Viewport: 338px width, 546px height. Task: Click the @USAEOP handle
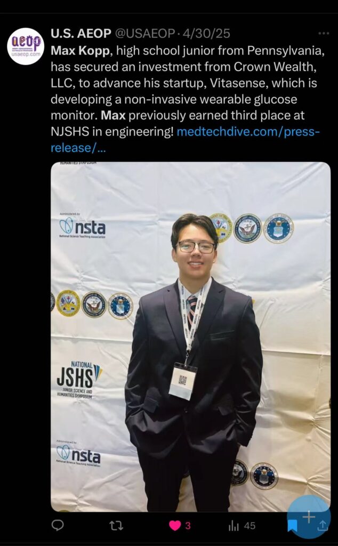pos(144,34)
